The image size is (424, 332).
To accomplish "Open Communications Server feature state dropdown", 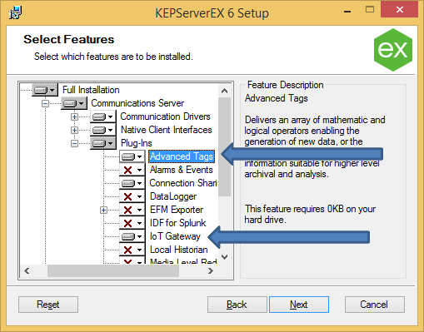I will pos(74,103).
